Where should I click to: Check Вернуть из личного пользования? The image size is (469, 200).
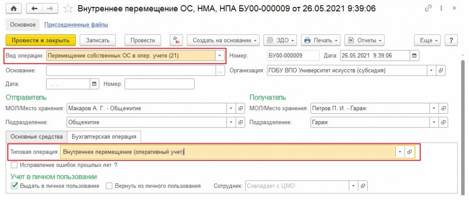pyautogui.click(x=109, y=186)
